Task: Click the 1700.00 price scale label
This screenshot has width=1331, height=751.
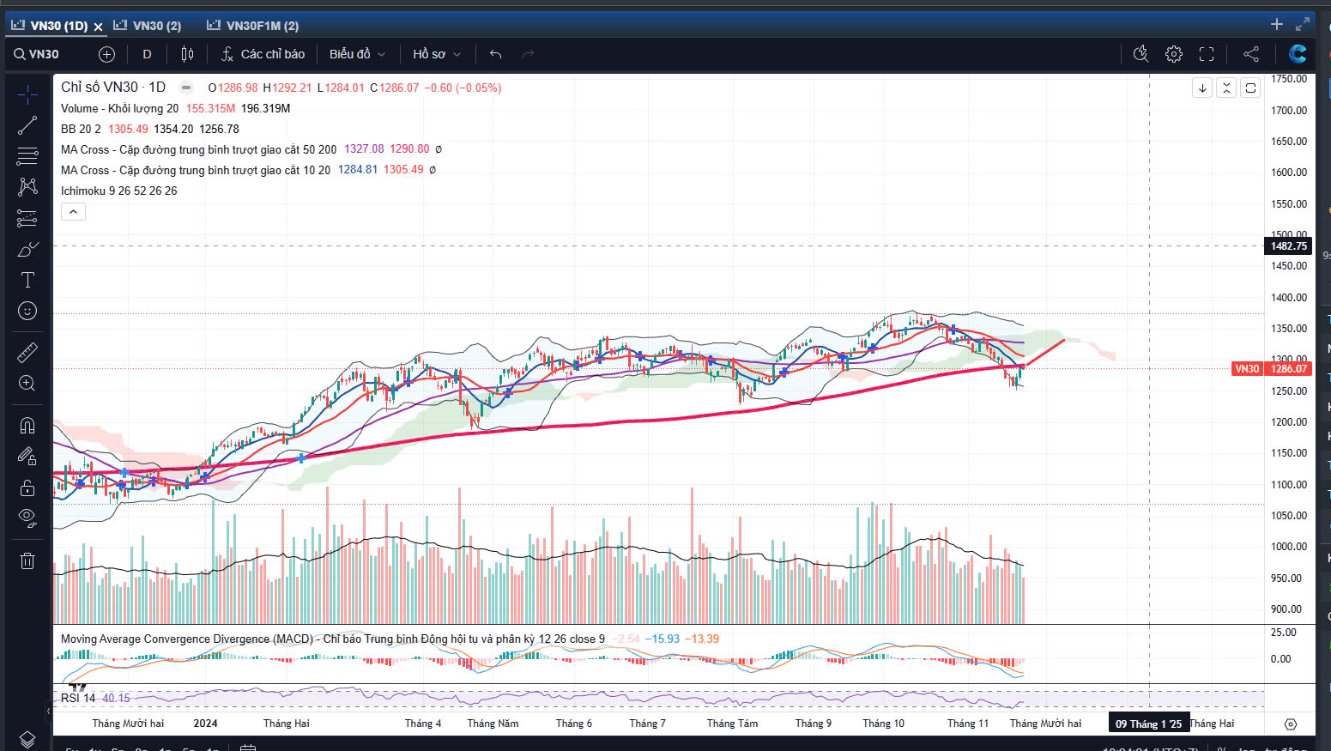Action: [1288, 110]
